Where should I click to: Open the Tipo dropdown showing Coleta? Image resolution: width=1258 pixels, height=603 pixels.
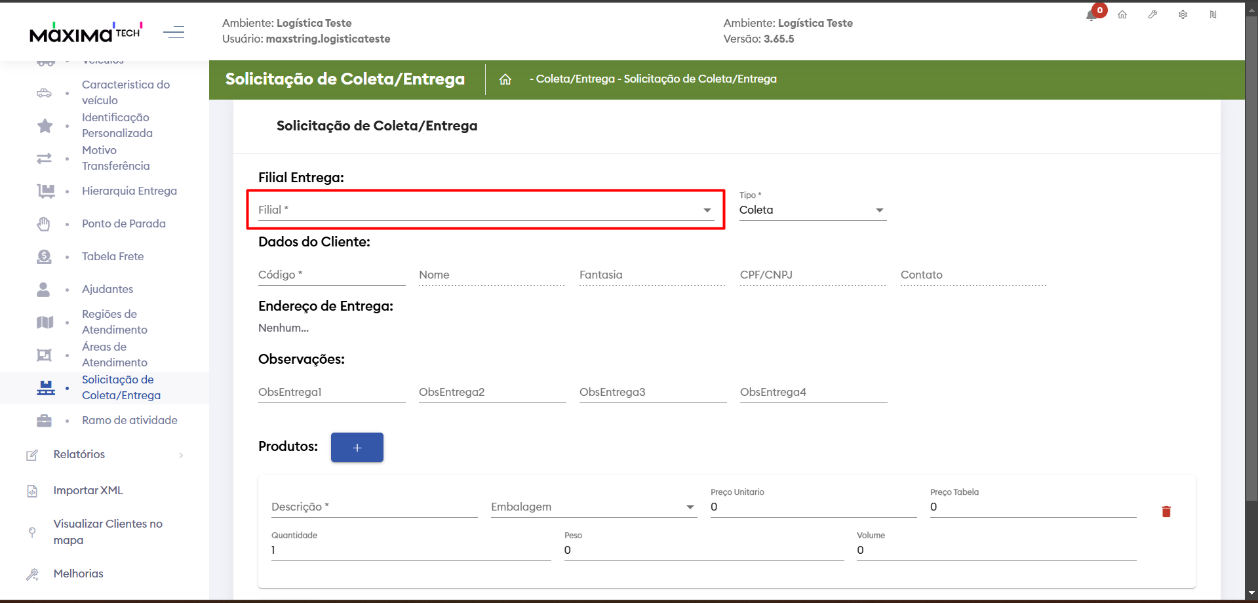point(812,210)
